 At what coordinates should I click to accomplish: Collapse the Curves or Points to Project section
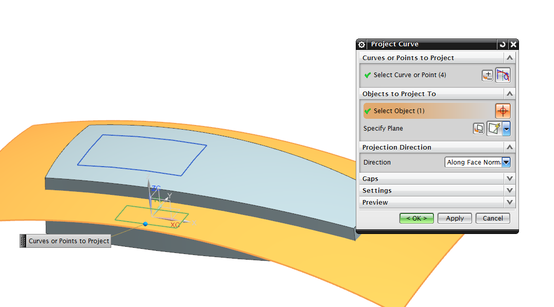tap(510, 58)
